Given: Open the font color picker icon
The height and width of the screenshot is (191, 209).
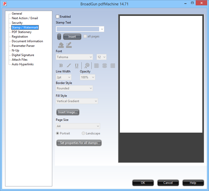Looking at the screenshot, I should click(87, 66).
